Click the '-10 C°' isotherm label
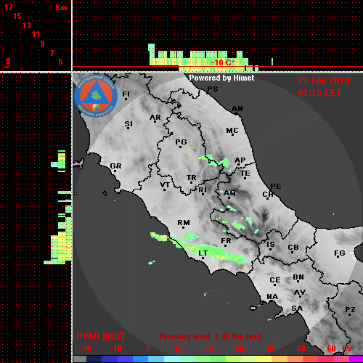Image resolution: width=363 pixels, height=363 pixels. [x=222, y=62]
